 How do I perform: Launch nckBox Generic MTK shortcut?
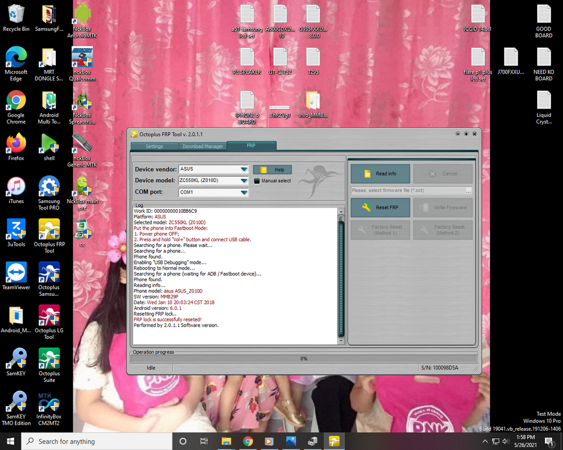(x=82, y=150)
